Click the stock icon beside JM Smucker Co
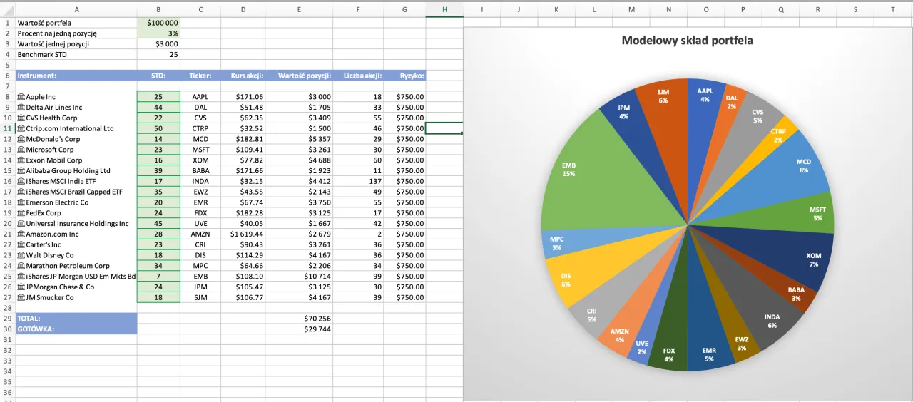Screen dimensions: 913x402 pyautogui.click(x=21, y=297)
